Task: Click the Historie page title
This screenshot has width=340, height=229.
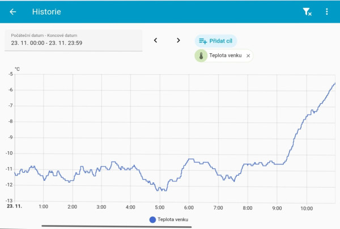Action: click(x=46, y=12)
